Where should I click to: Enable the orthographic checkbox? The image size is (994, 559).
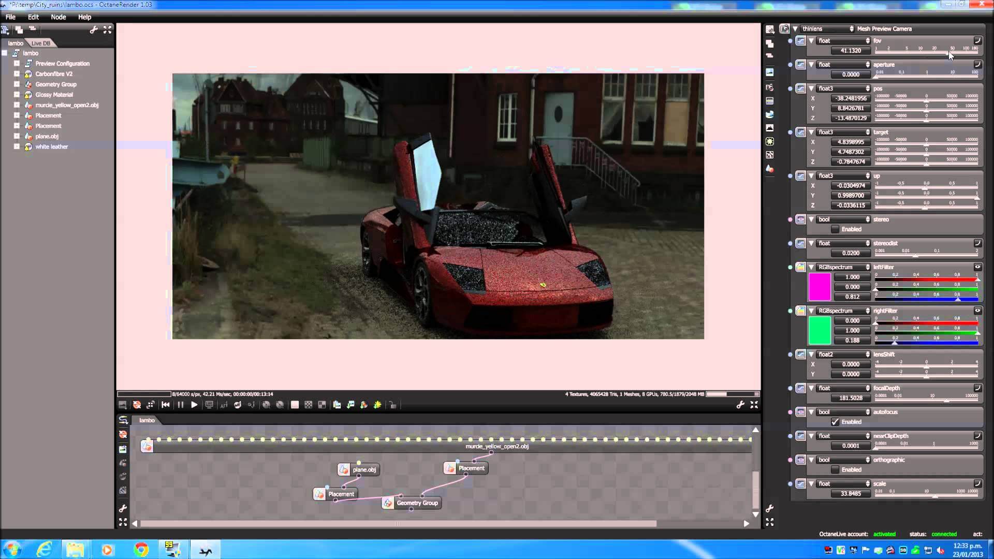pyautogui.click(x=835, y=469)
